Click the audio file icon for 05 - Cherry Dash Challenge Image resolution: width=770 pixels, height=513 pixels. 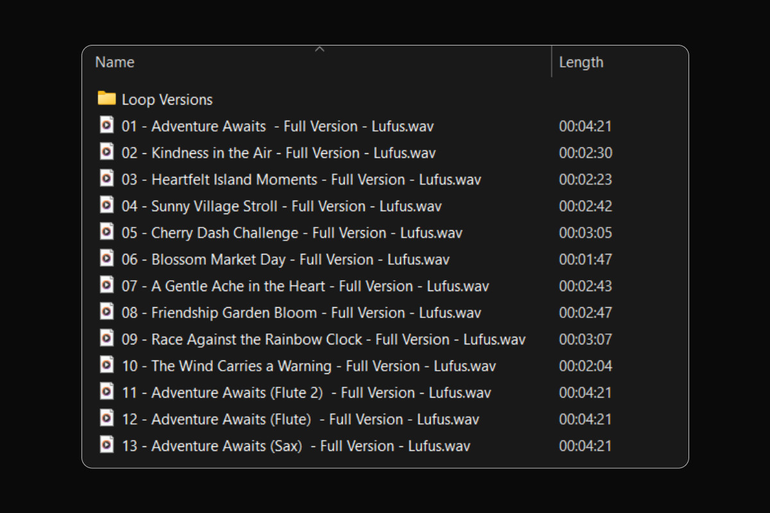(107, 231)
